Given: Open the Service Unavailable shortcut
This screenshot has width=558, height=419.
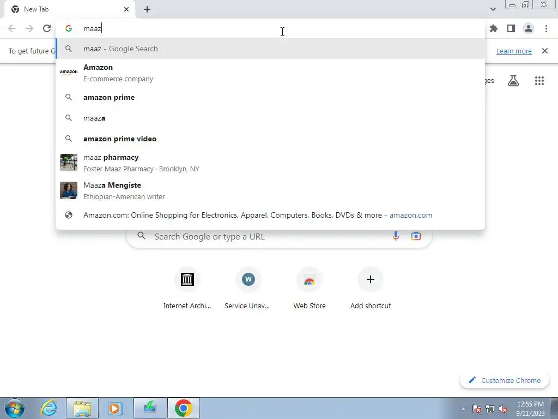Looking at the screenshot, I should [x=248, y=288].
